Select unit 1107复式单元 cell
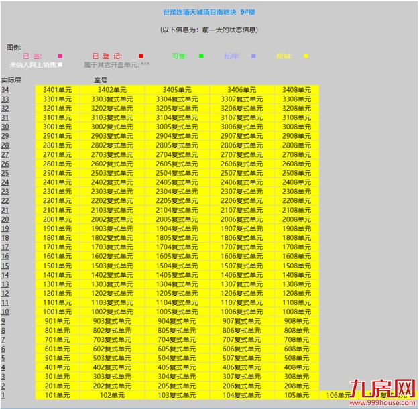419x409 pixels. coord(242,302)
